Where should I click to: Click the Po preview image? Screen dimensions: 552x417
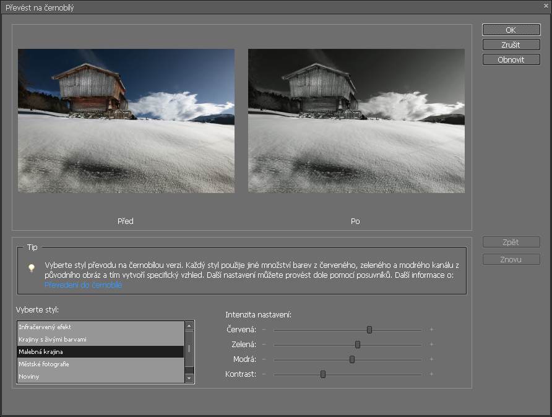356,121
